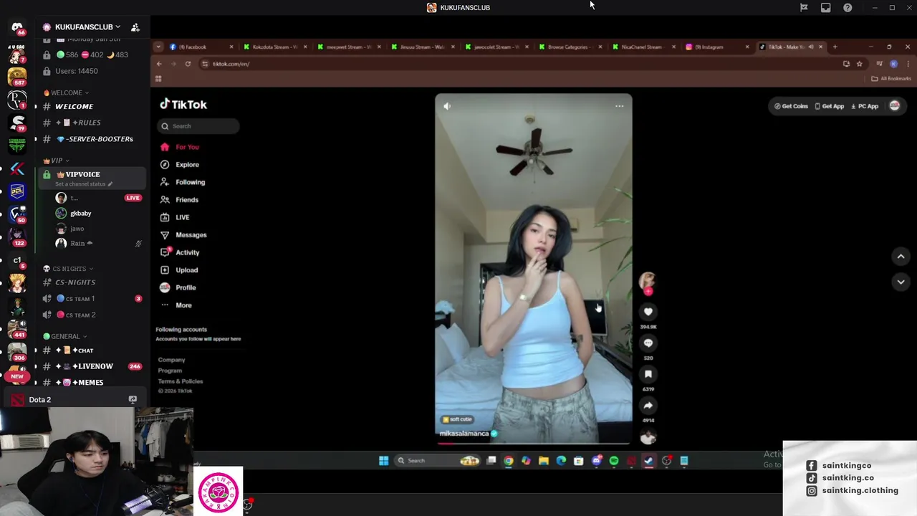Mute the TikTok video with the speaker icon
The image size is (917, 516).
pyautogui.click(x=447, y=106)
